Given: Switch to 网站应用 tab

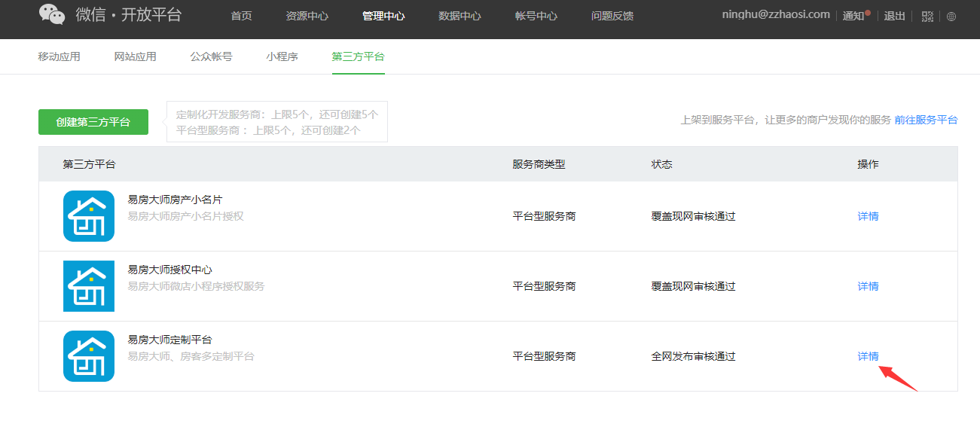Looking at the screenshot, I should (136, 56).
